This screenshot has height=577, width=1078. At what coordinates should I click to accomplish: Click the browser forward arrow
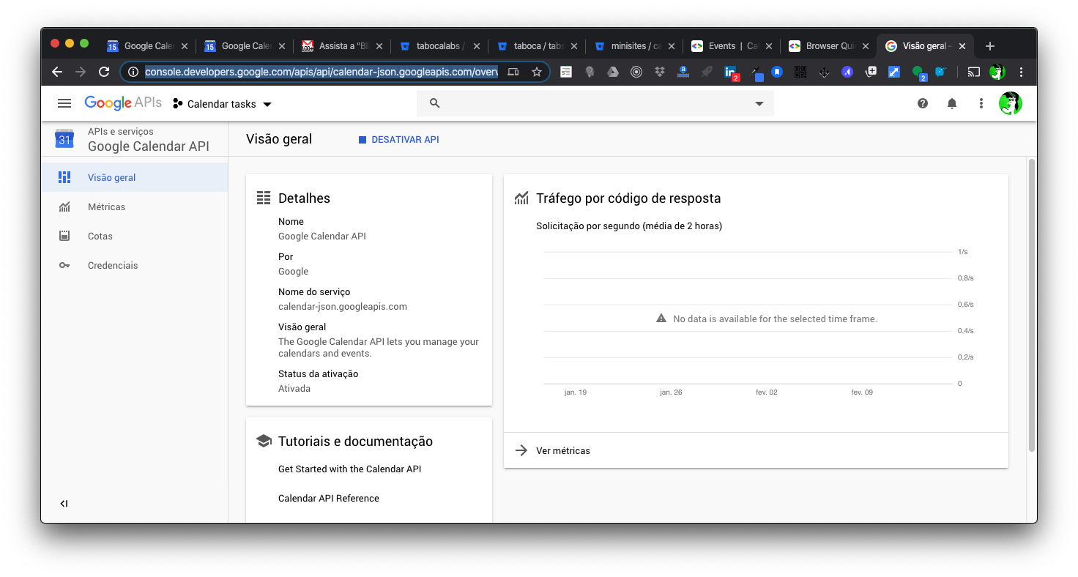81,72
